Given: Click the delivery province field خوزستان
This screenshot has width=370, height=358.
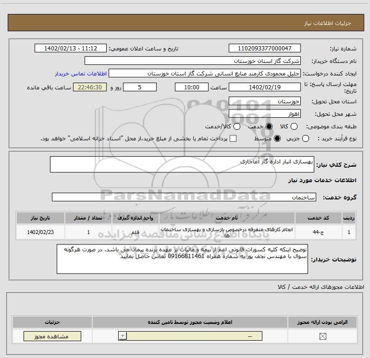Looking at the screenshot, I should pos(264,101).
